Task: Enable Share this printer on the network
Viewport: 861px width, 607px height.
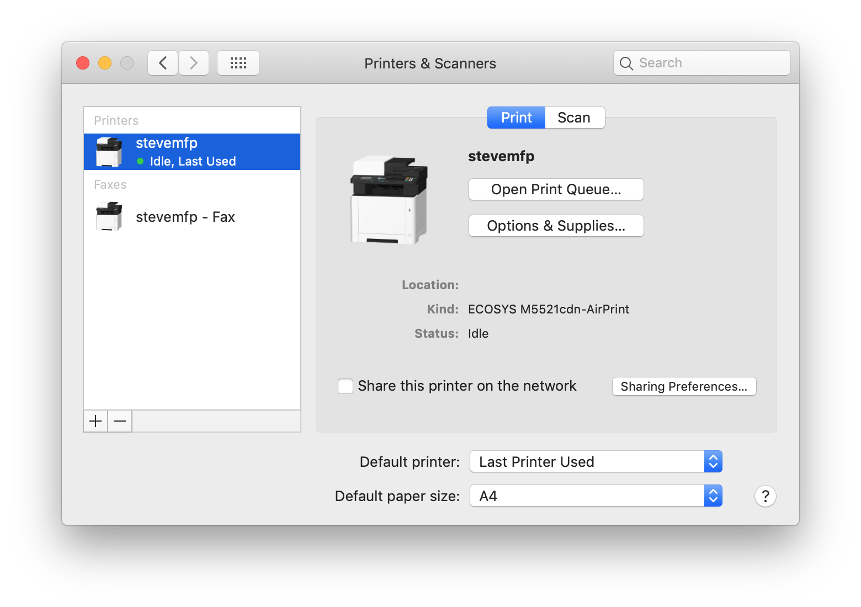Action: (x=346, y=386)
